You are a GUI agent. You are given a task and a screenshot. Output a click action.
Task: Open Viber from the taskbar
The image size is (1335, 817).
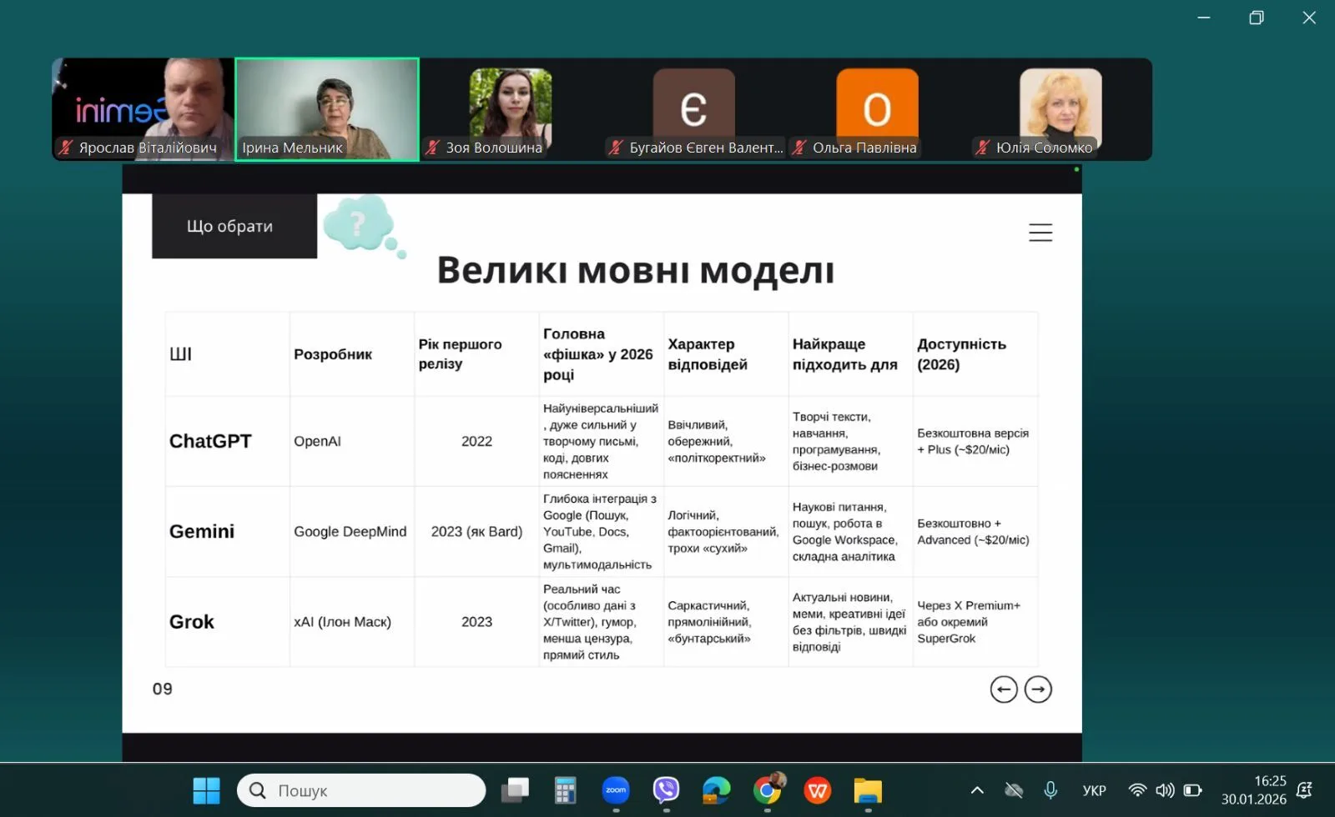[x=666, y=790]
